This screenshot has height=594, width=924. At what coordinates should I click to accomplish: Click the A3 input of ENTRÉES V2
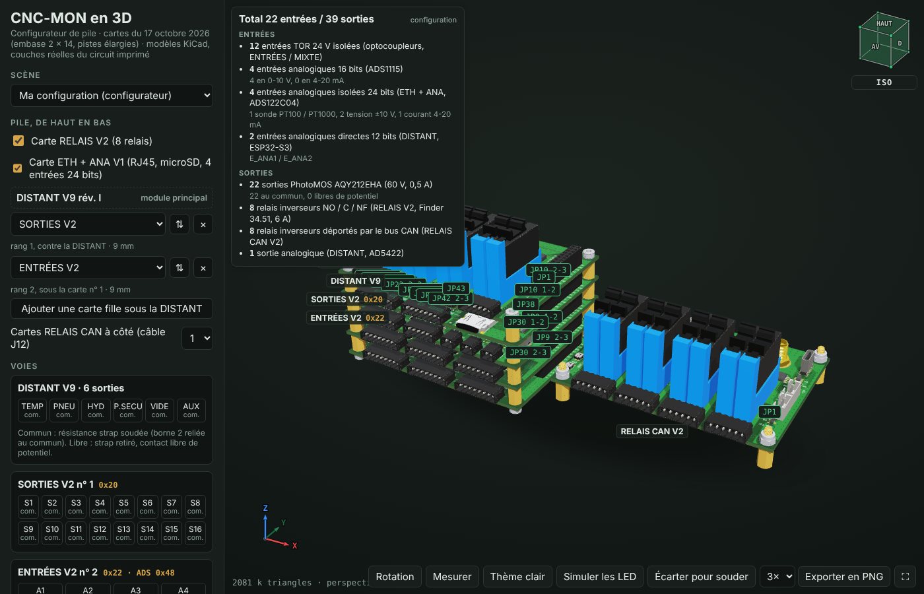[x=135, y=589]
